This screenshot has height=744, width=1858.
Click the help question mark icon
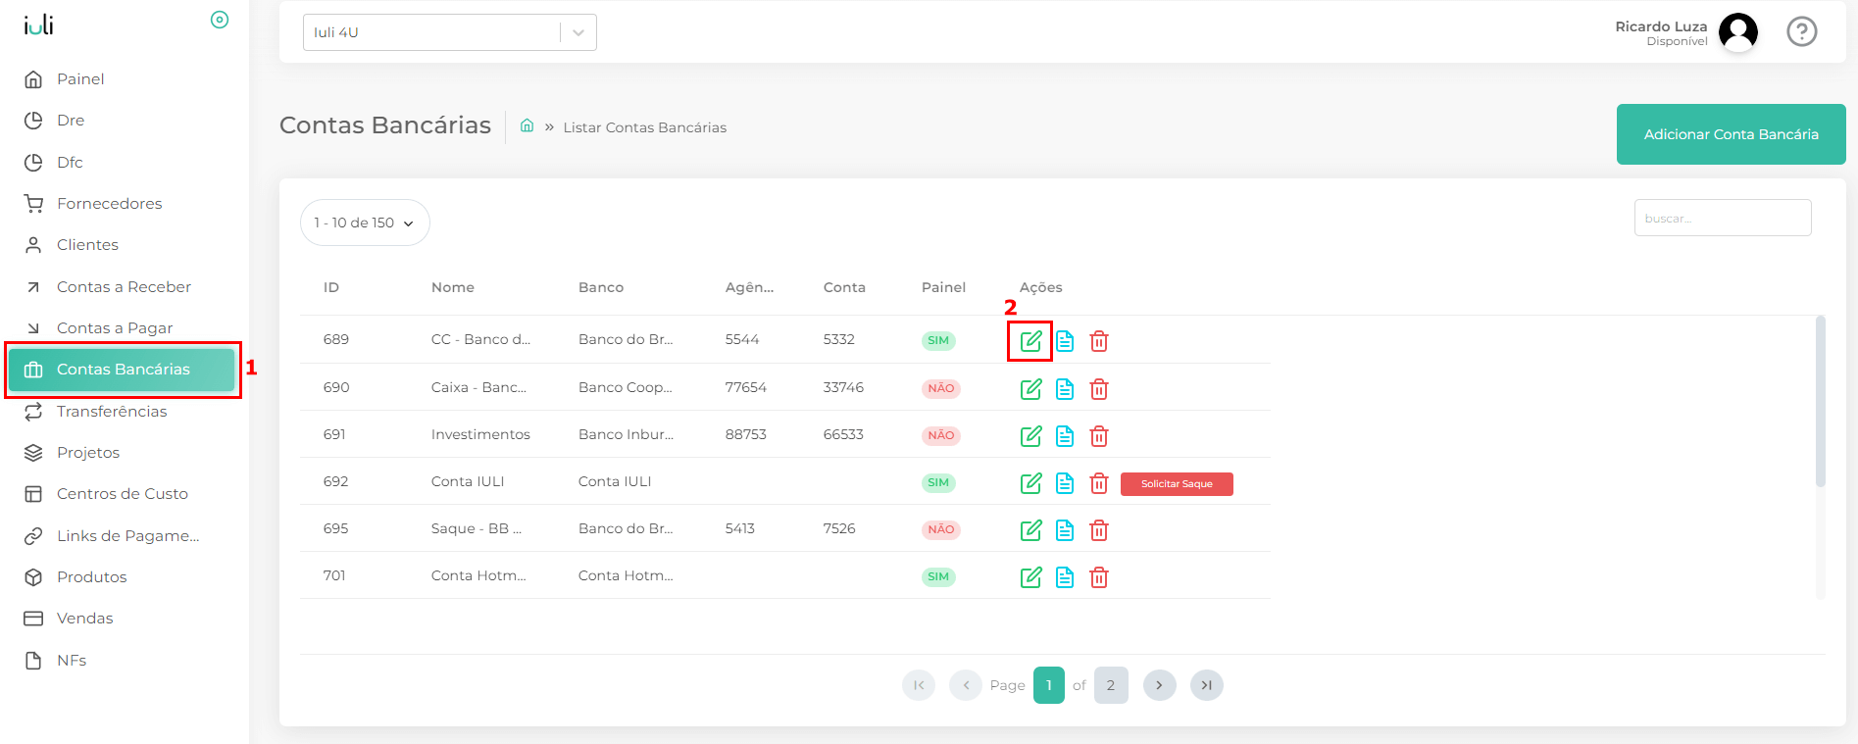click(x=1801, y=32)
